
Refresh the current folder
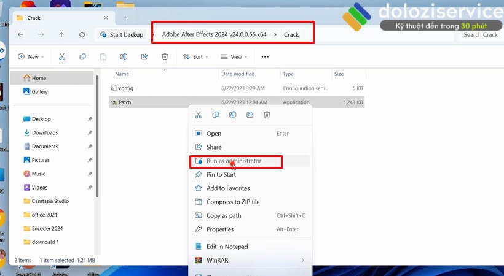click(82, 35)
